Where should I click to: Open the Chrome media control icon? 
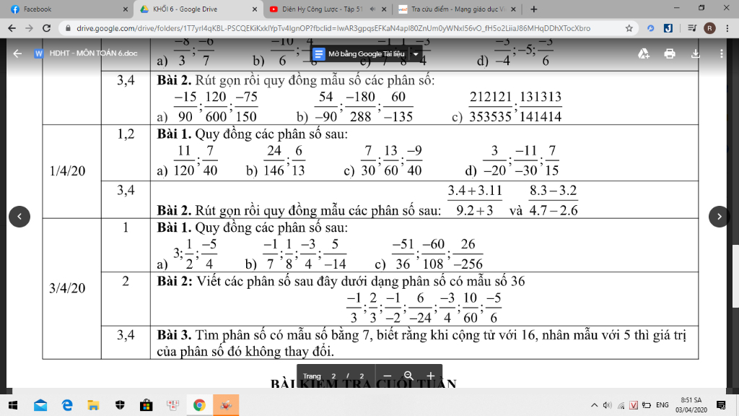691,28
